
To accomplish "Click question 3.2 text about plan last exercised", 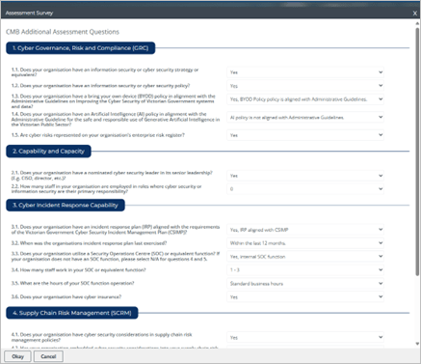I will point(89,243).
